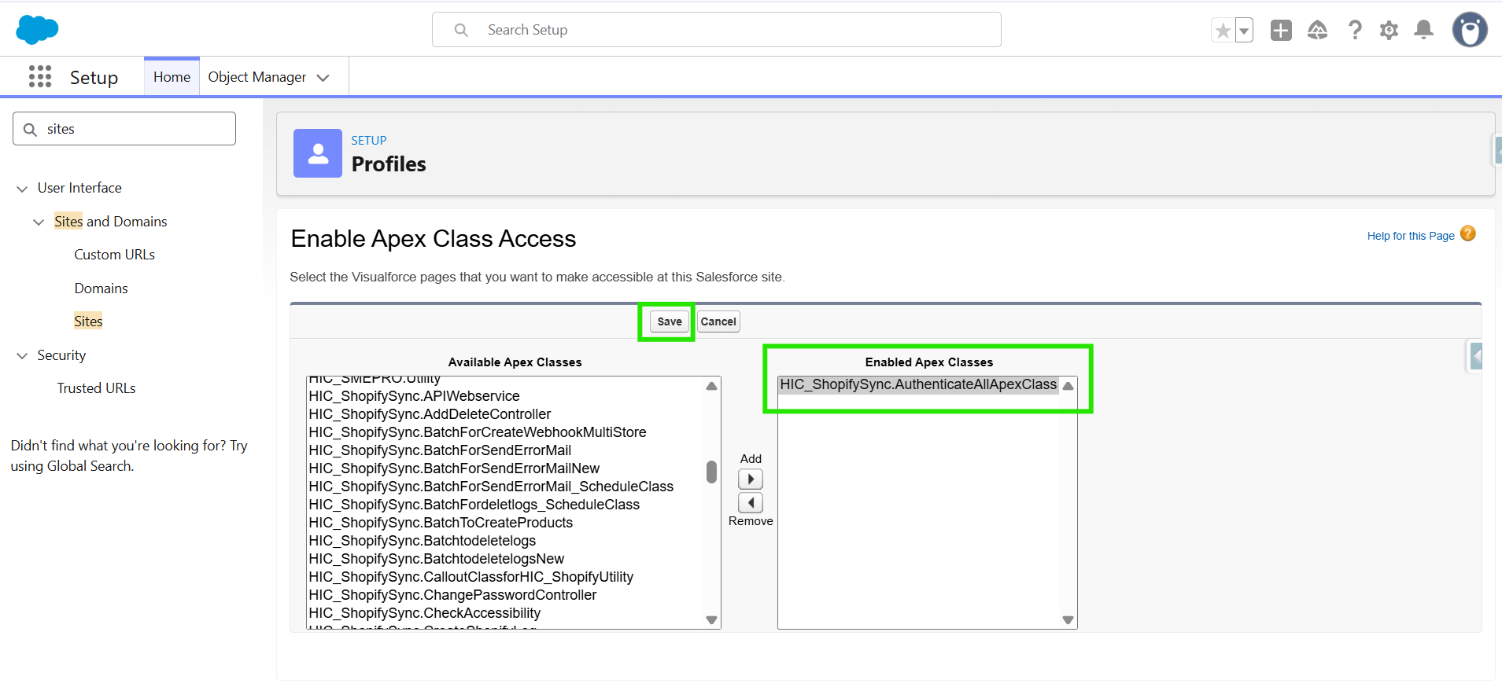Open the Help question mark icon
The height and width of the screenshot is (687, 1502).
coord(1355,31)
